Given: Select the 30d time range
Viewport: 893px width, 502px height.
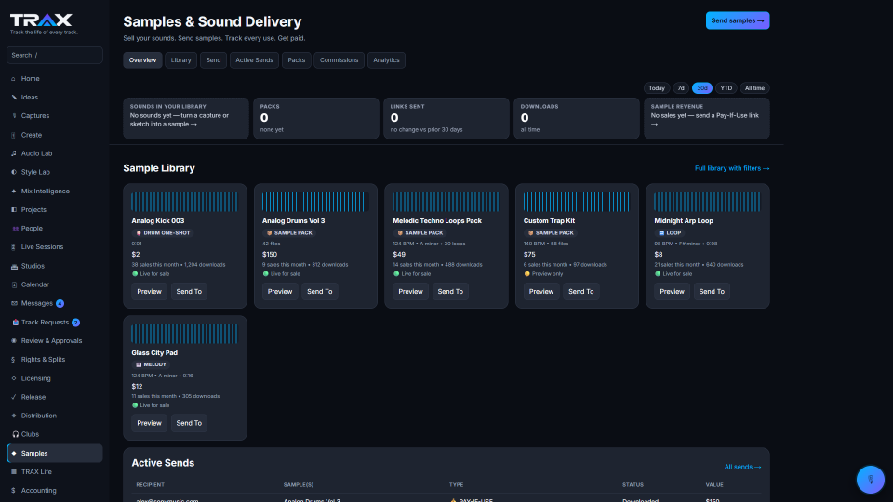Looking at the screenshot, I should [702, 88].
